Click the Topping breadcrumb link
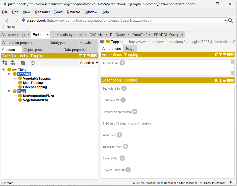Viewport: 237px width, 186px height. point(10,27)
